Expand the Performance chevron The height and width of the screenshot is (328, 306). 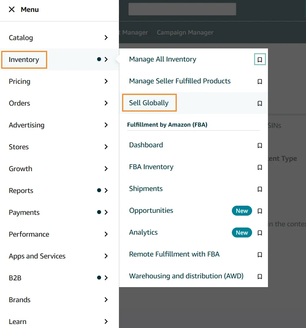[106, 234]
